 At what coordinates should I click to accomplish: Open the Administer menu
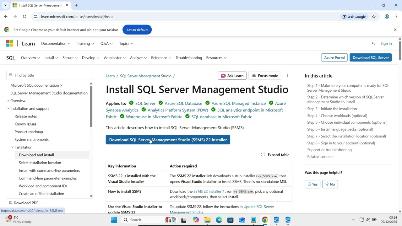pos(115,58)
